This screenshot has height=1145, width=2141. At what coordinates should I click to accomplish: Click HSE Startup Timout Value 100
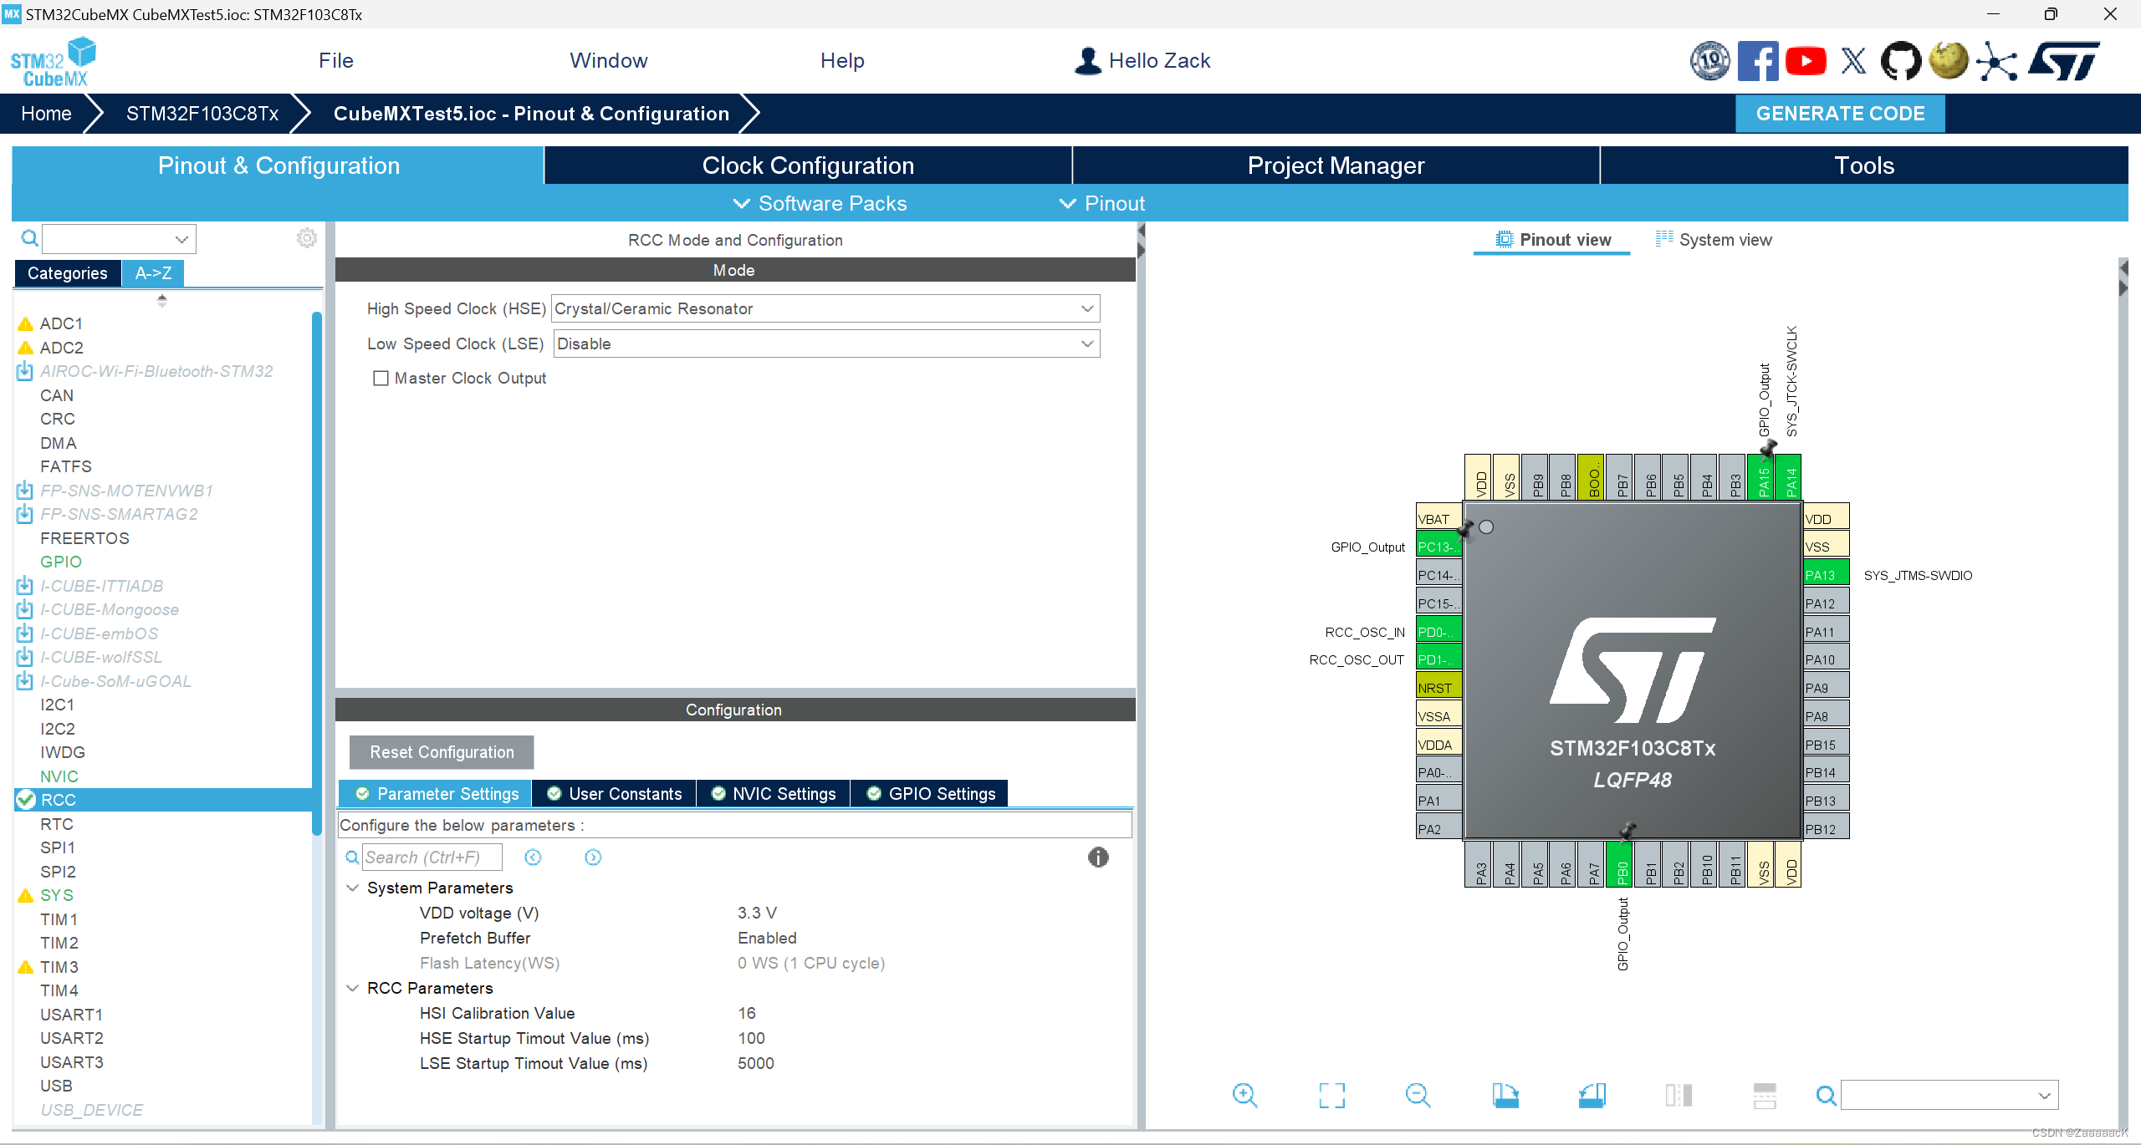(751, 1038)
